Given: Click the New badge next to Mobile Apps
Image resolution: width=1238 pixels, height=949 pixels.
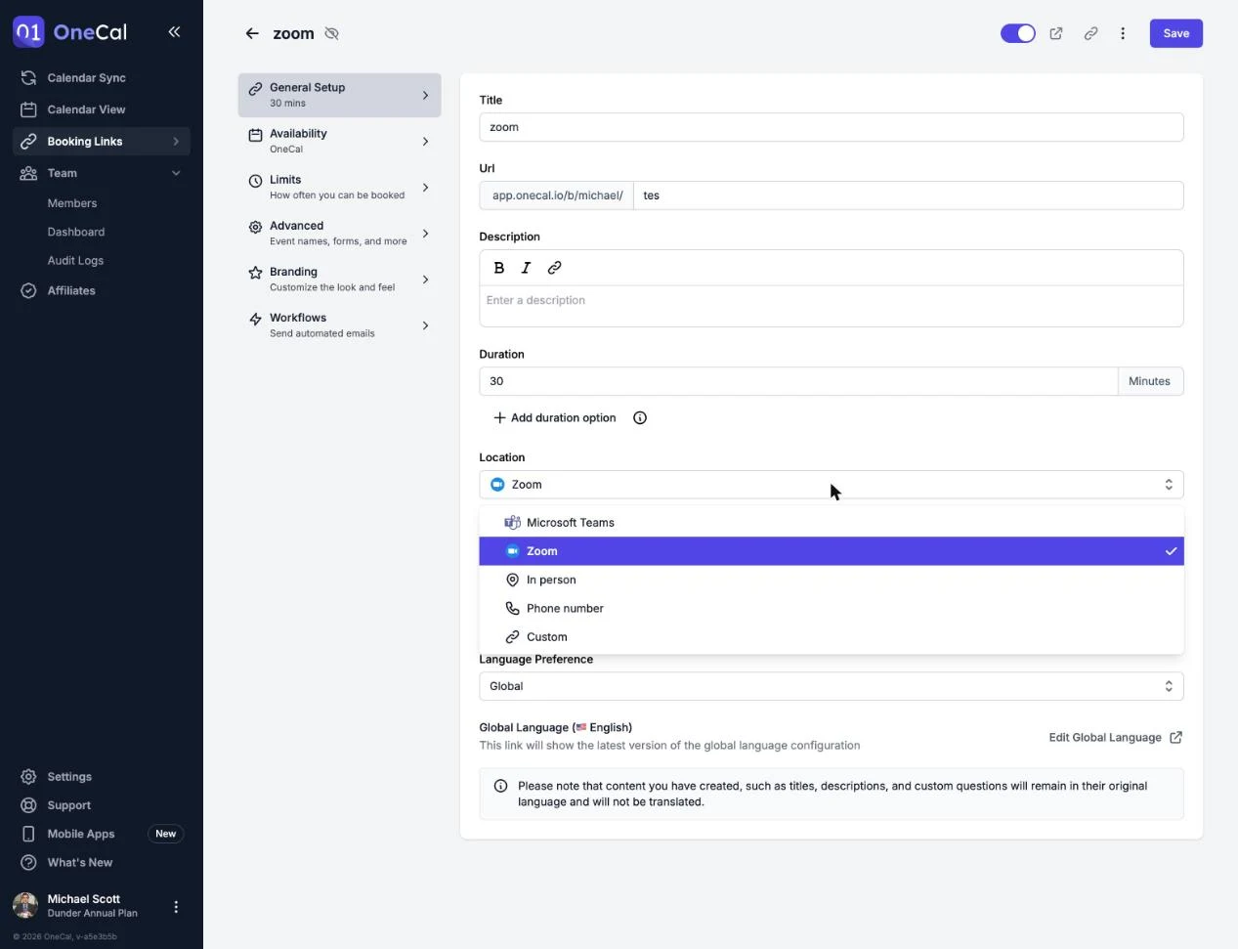Looking at the screenshot, I should pos(165,834).
